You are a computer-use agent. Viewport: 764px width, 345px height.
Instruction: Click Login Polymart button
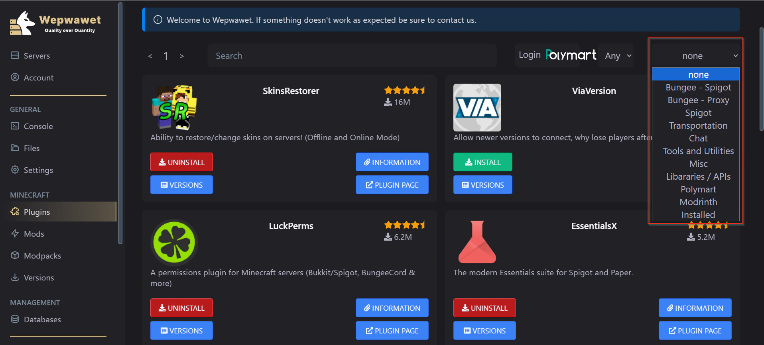point(557,55)
